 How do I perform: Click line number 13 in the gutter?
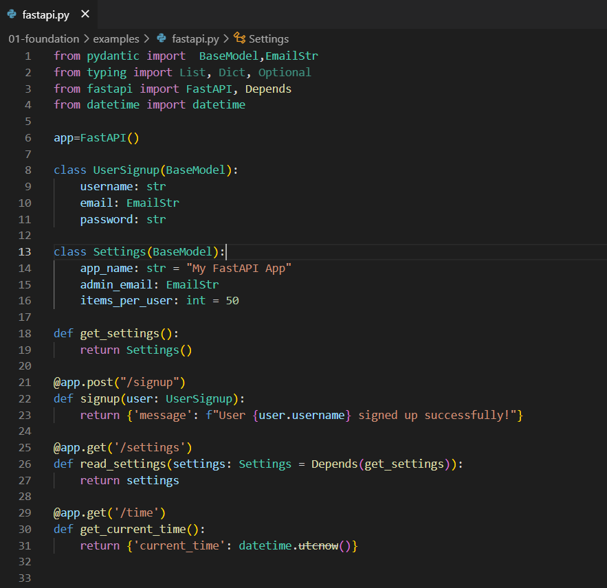[25, 252]
